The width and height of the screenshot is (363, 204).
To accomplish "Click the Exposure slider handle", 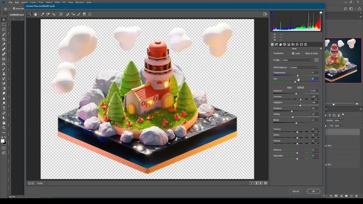I will [x=296, y=93].
